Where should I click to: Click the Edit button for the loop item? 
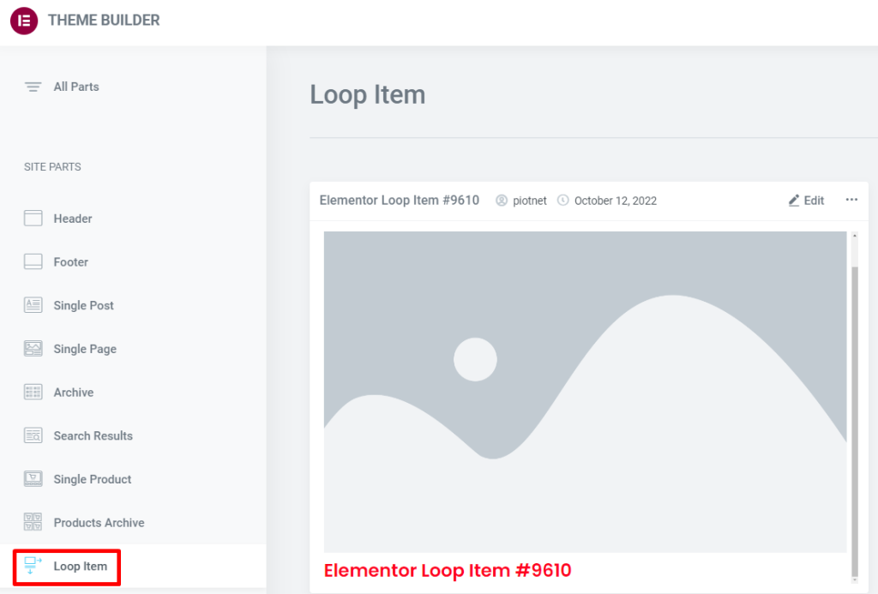click(x=806, y=200)
